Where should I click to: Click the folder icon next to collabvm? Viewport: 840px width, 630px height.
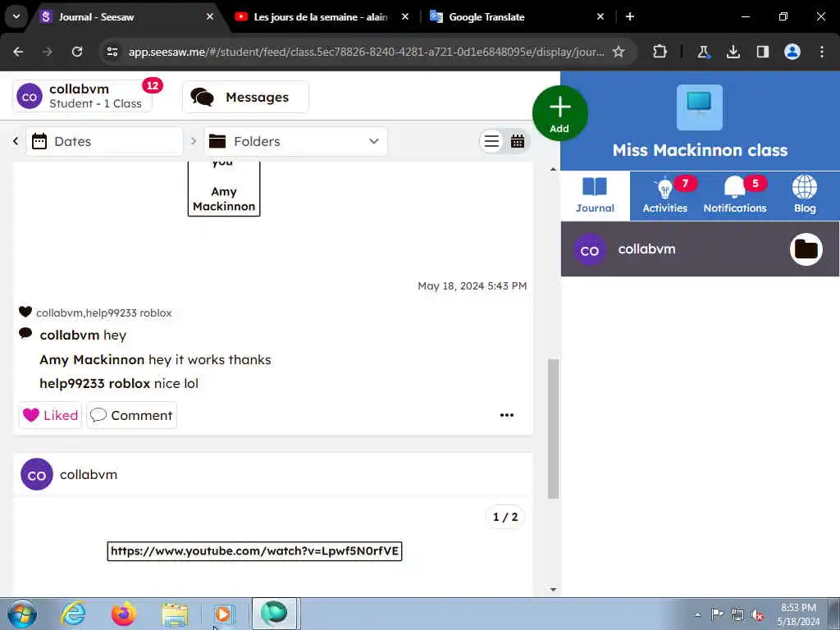coord(806,249)
